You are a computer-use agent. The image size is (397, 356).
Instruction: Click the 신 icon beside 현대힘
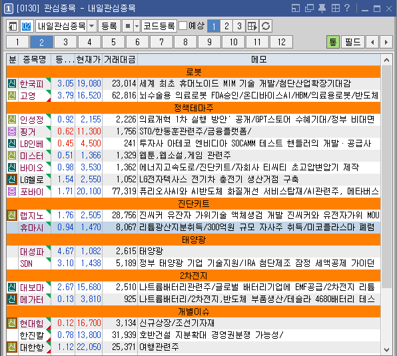[x=12, y=323]
